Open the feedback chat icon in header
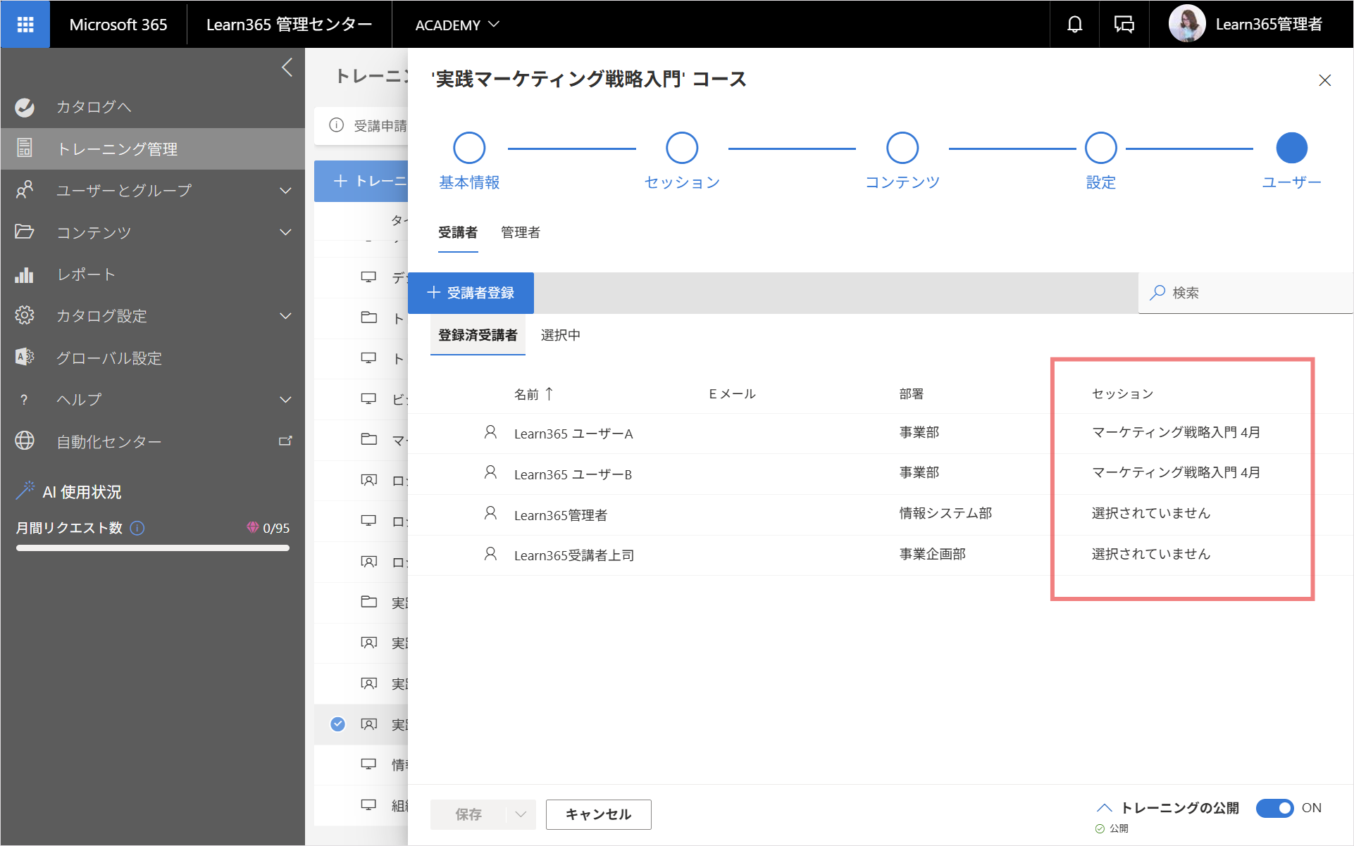 (1124, 25)
